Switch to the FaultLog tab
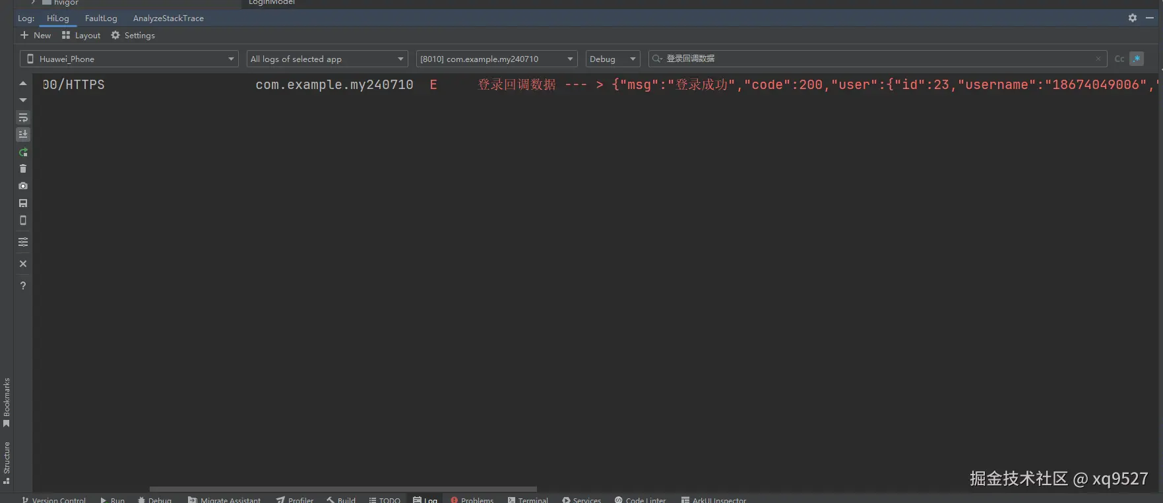Screen dimensions: 1163x503 (101, 18)
